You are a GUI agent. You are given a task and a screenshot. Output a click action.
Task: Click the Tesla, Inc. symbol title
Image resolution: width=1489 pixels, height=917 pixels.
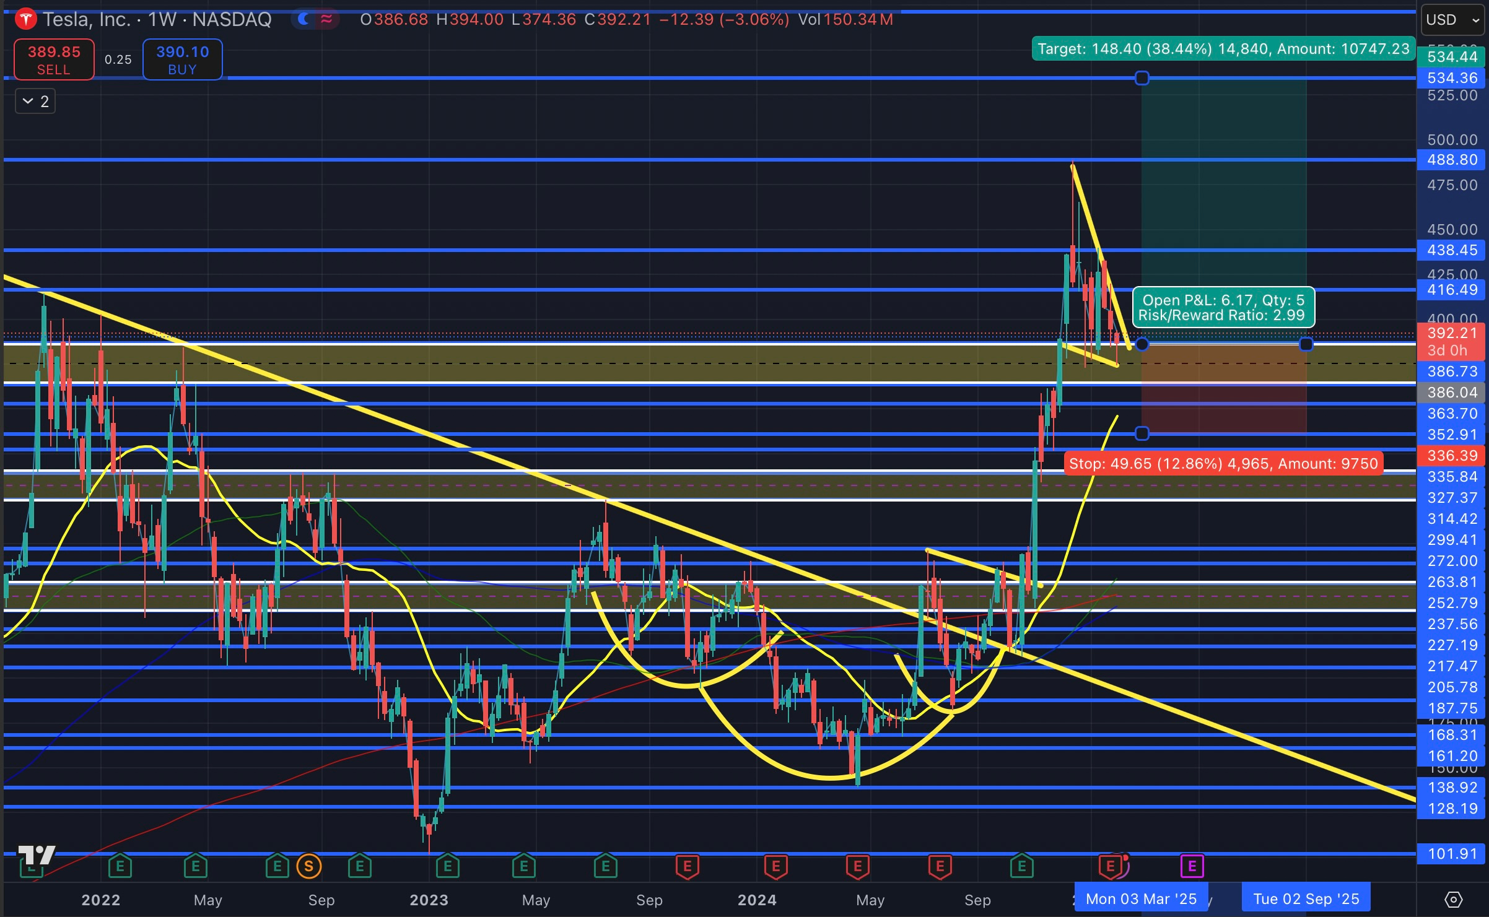(87, 20)
